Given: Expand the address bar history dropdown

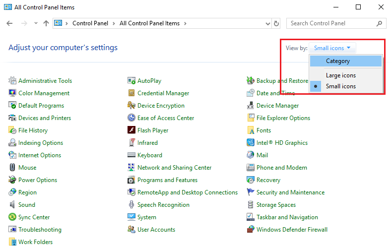Looking at the screenshot, I should pos(268,23).
